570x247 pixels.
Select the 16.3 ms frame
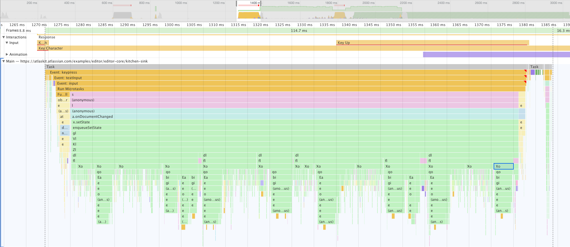click(x=562, y=31)
